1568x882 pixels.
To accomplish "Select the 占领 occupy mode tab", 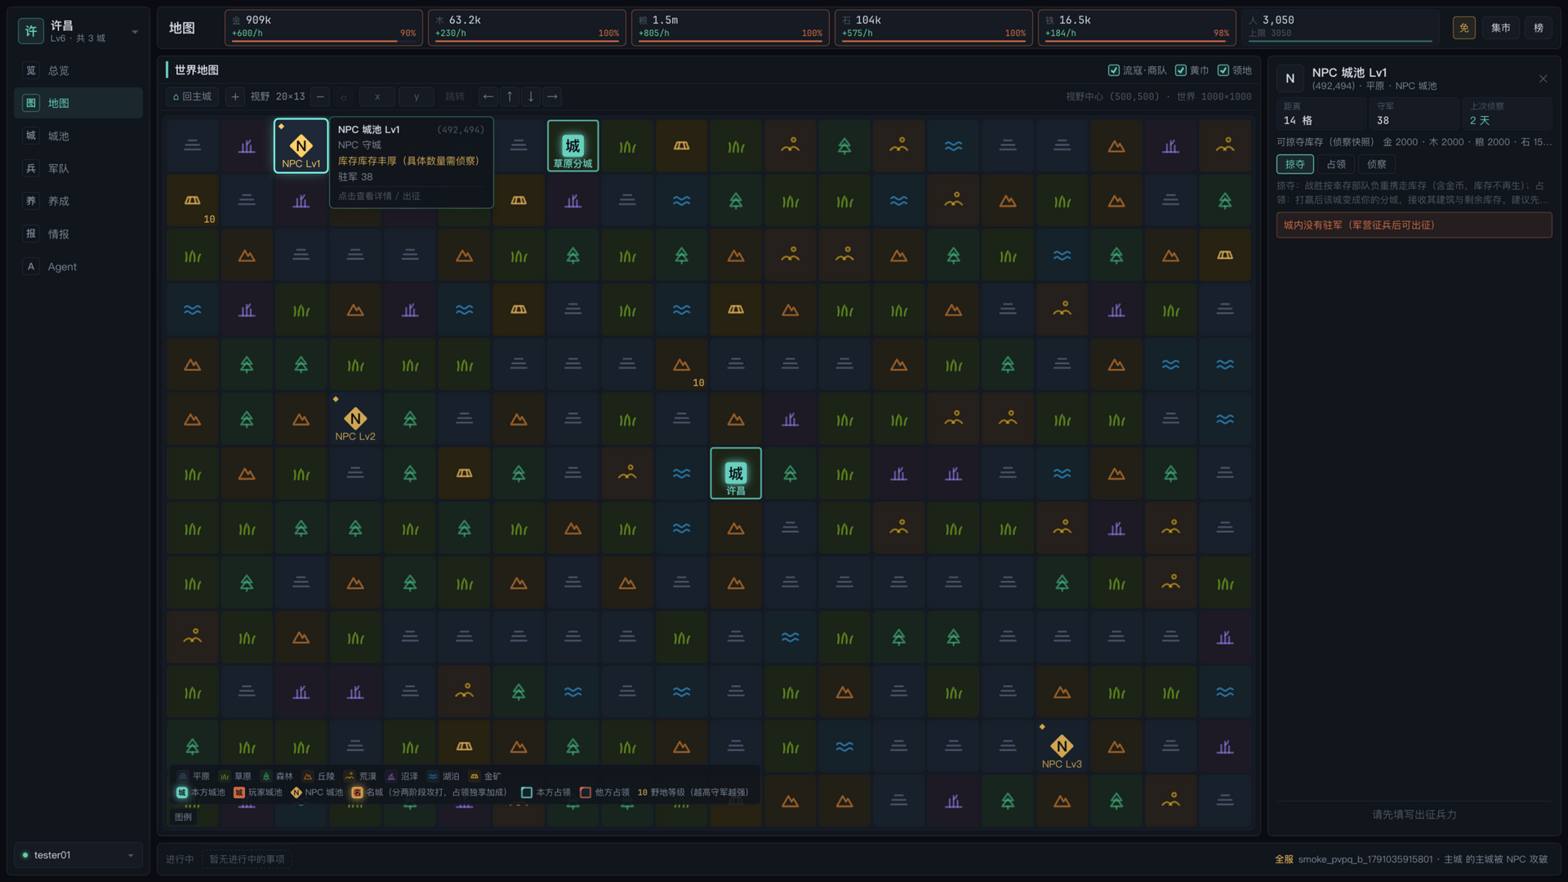I will click(x=1336, y=164).
